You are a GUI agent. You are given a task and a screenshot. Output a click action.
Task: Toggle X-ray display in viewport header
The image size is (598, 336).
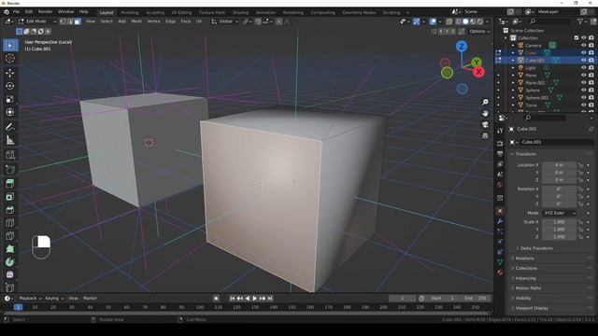pos(449,21)
